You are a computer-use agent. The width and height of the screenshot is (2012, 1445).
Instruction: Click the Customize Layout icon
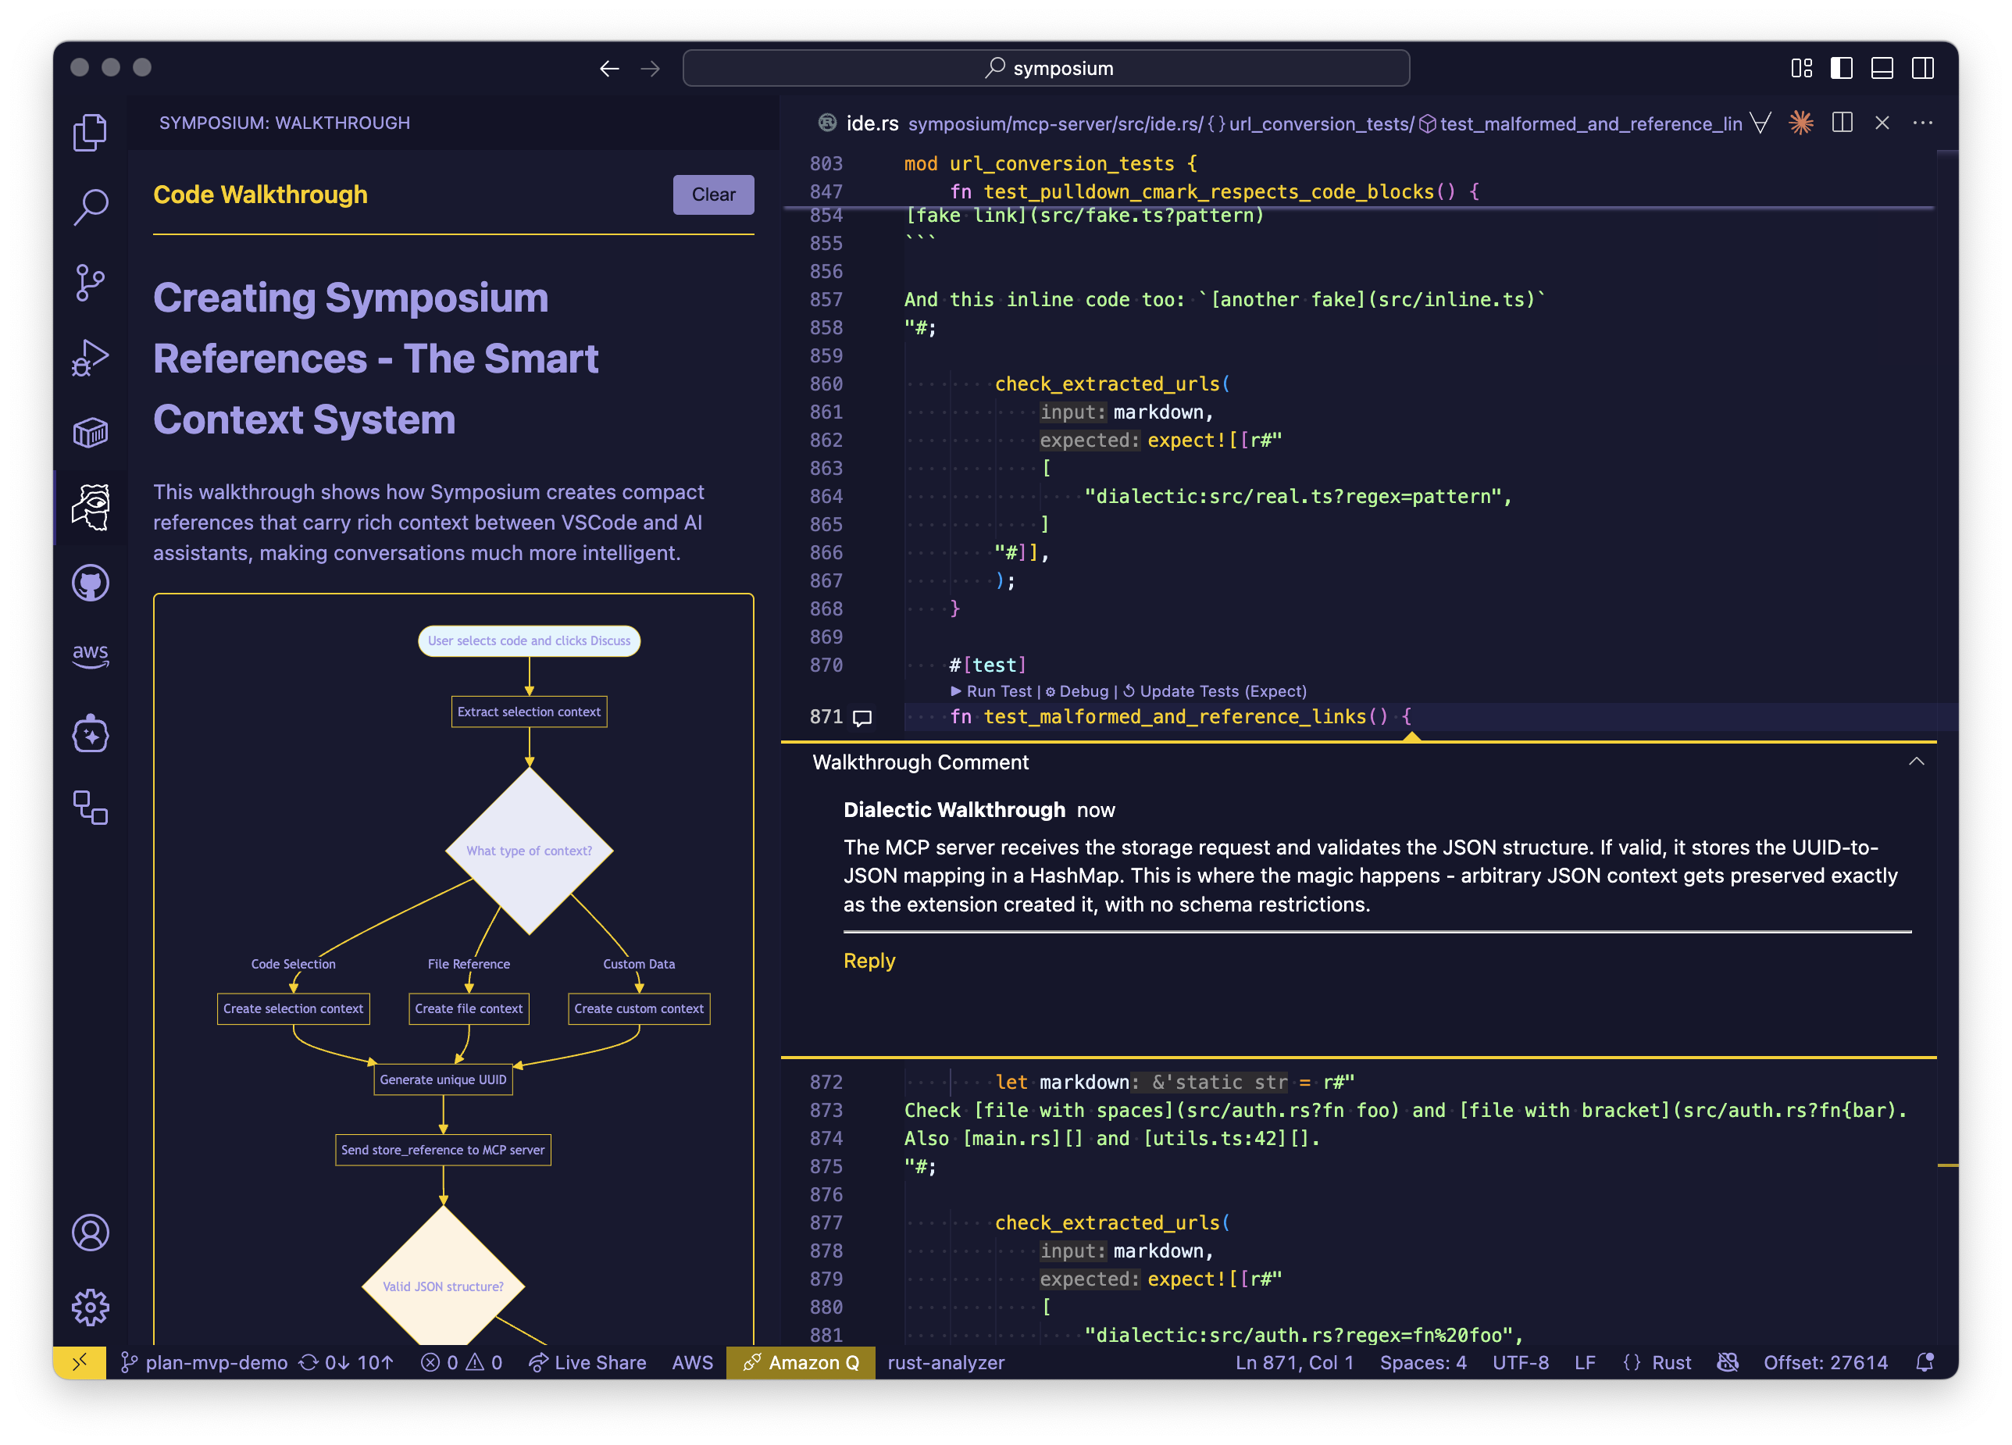pos(1802,68)
